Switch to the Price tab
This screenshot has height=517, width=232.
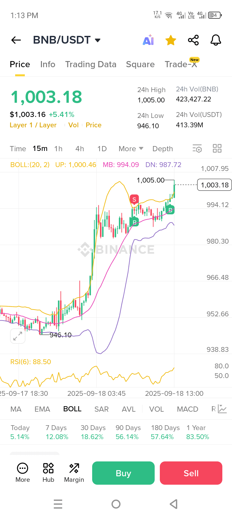20,64
